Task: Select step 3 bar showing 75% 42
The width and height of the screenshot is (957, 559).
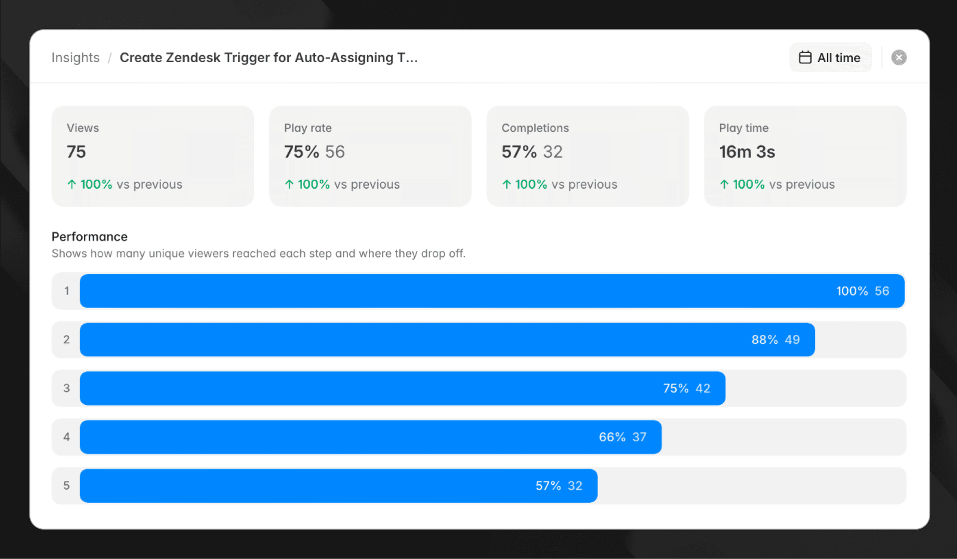Action: pyautogui.click(x=402, y=388)
